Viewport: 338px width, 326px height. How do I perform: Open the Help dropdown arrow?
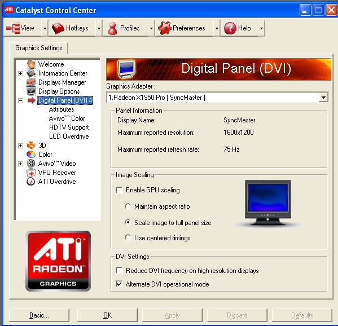261,28
